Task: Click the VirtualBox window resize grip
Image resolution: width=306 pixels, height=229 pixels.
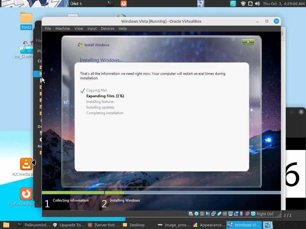Action: [x=279, y=215]
